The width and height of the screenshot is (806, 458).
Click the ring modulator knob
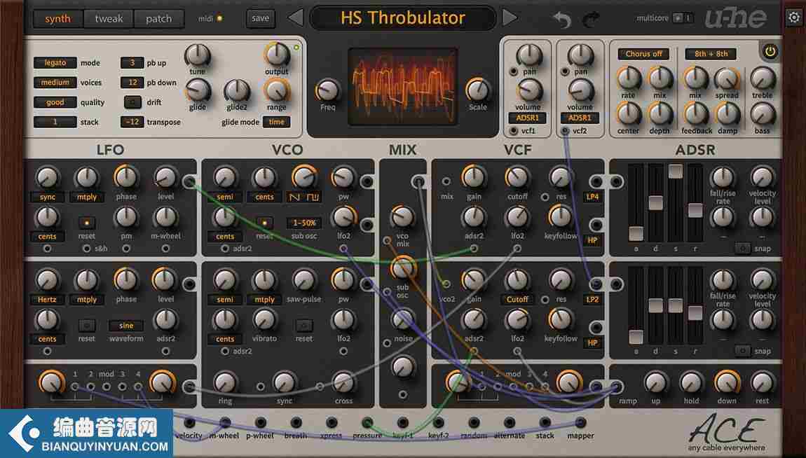[x=225, y=382]
